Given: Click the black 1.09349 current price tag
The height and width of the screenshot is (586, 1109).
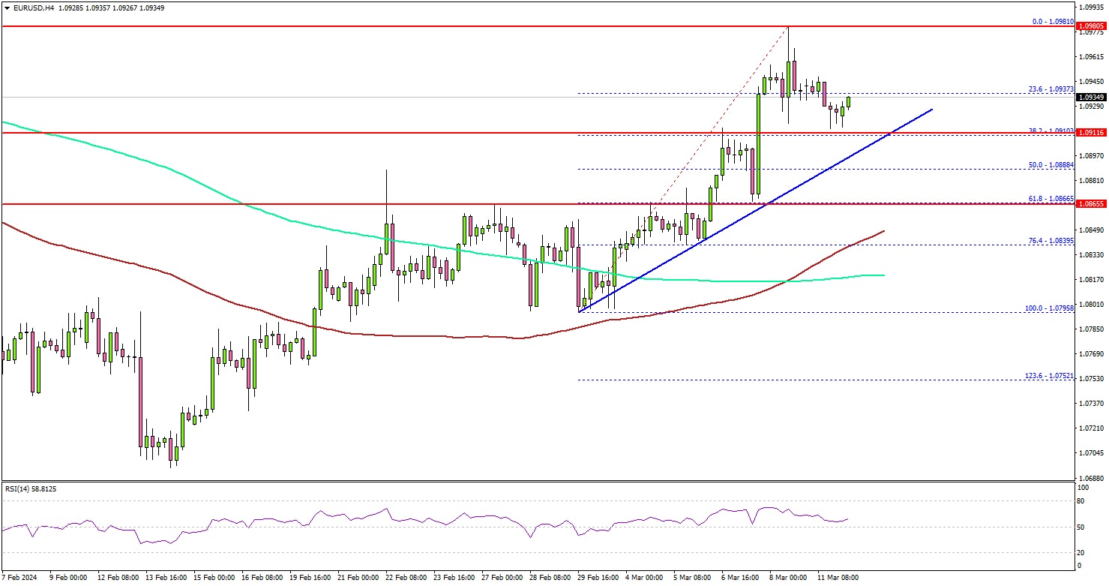Looking at the screenshot, I should pos(1092,98).
